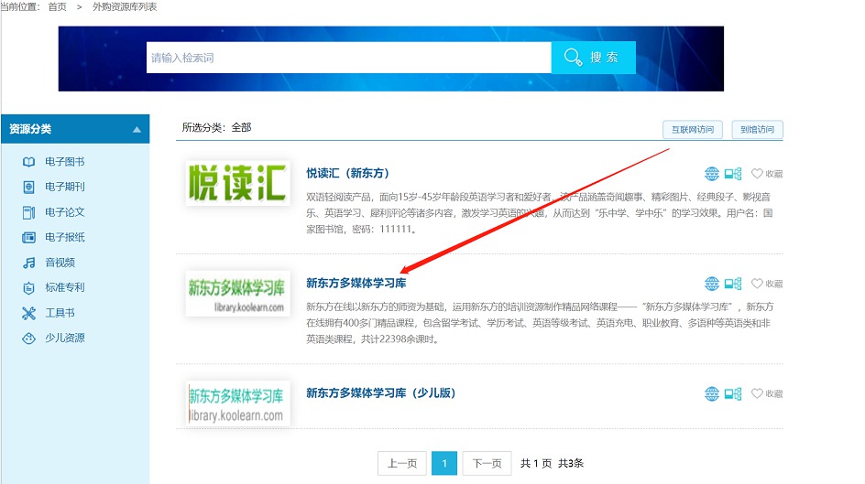Filter by 到馆访问
Viewport: 865px width, 484px height.
point(757,130)
